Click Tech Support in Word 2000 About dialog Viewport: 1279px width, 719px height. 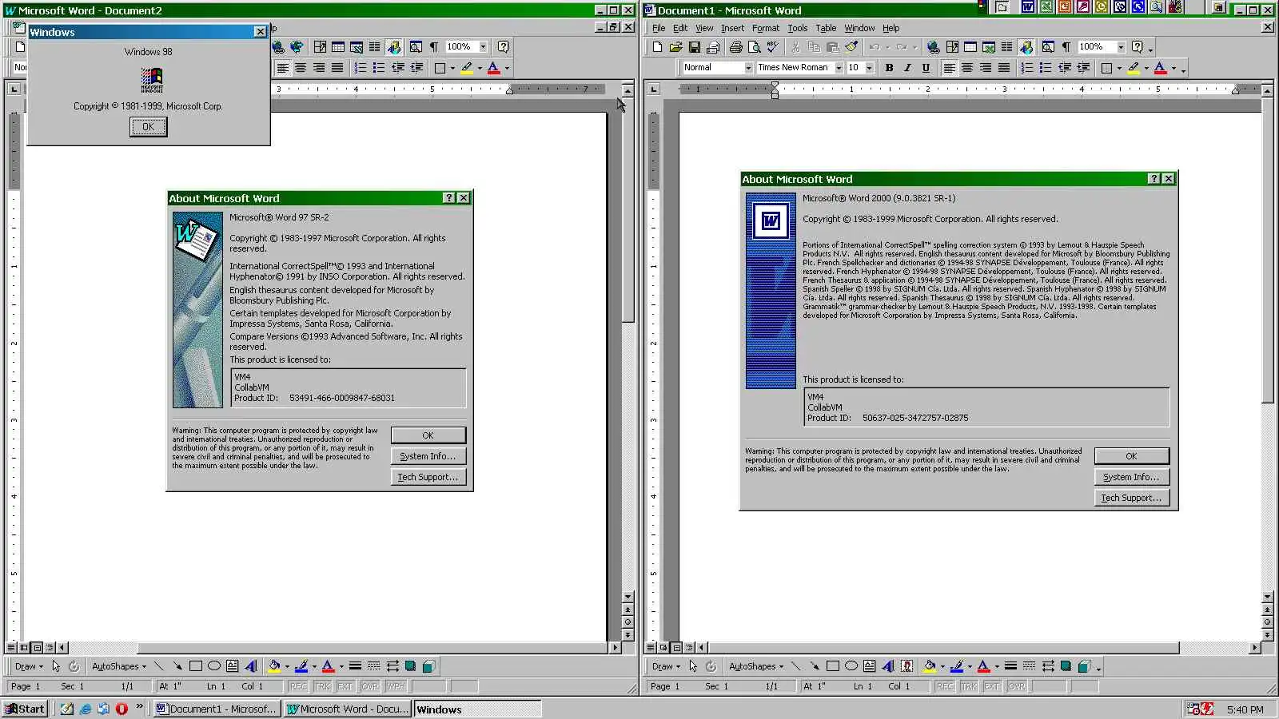coord(1131,498)
